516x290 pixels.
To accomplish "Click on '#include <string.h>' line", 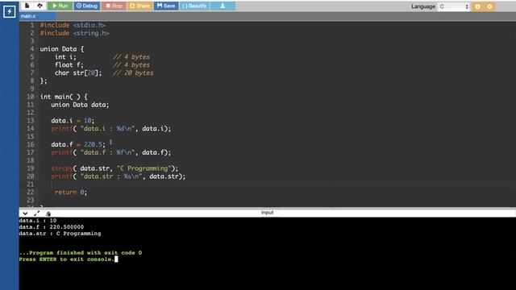I will pyautogui.click(x=74, y=33).
